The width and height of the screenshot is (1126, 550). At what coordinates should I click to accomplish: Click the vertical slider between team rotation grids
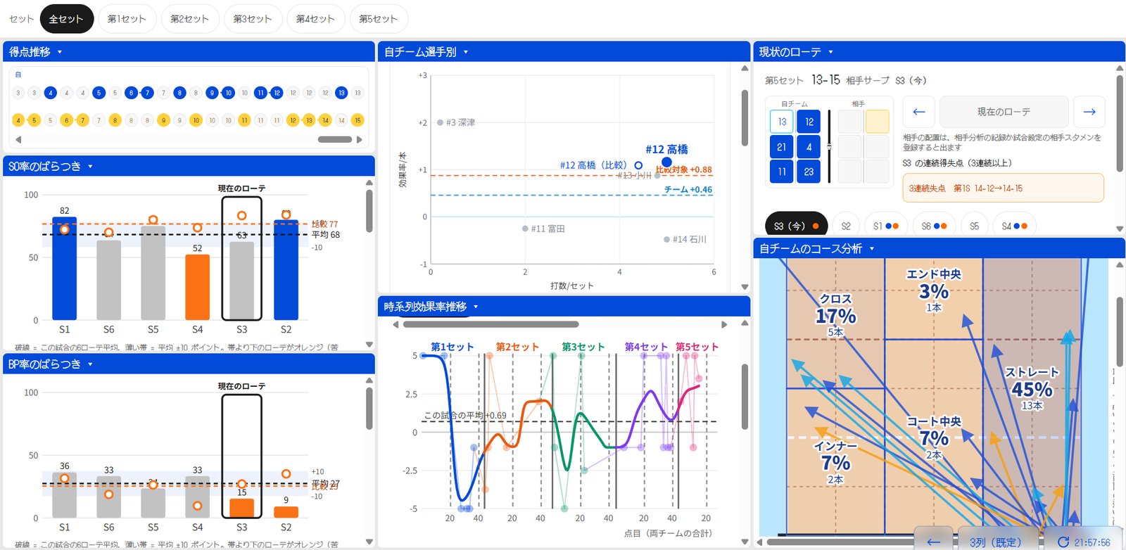(829, 146)
